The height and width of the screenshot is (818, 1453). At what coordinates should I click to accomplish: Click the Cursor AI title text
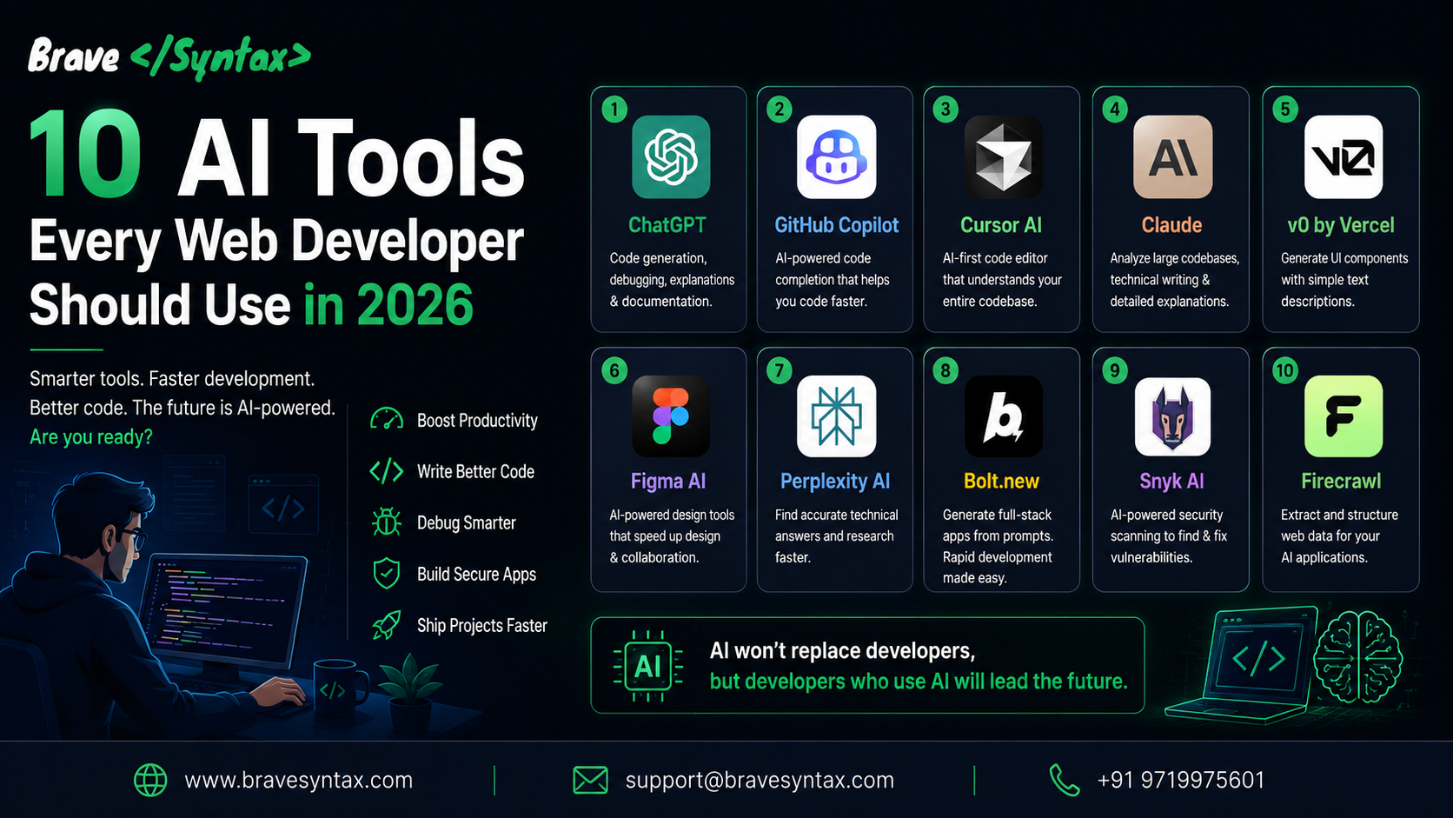click(x=1001, y=225)
